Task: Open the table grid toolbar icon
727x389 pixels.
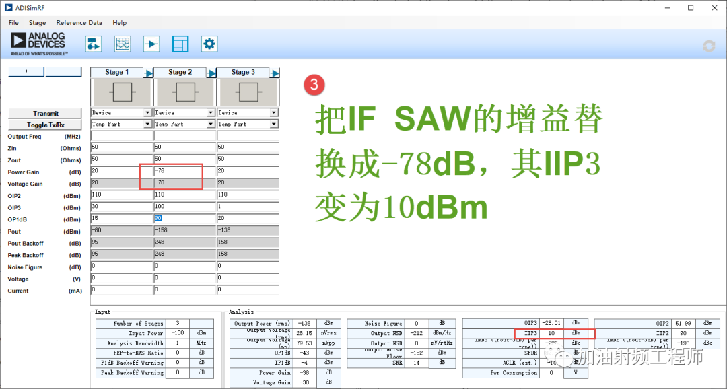Action: click(180, 44)
